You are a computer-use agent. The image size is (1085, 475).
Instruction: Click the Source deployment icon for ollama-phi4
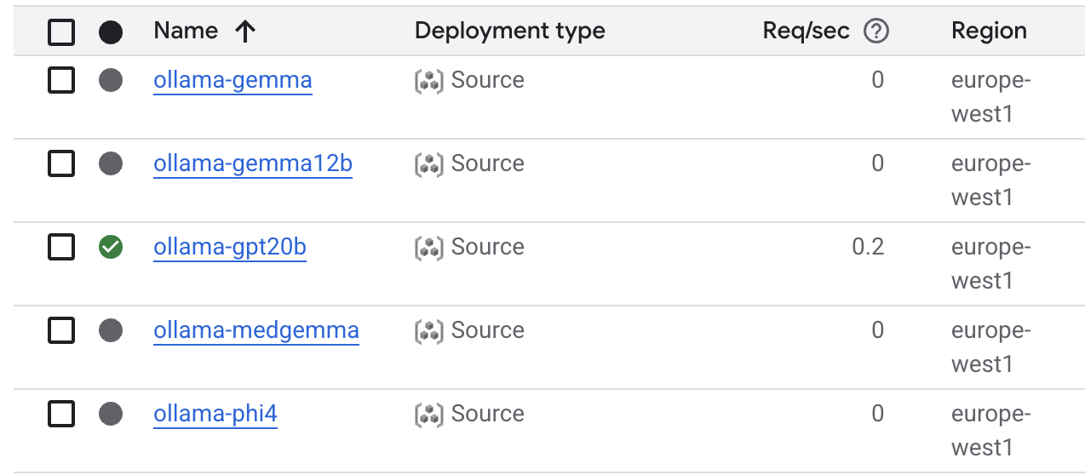(x=429, y=414)
